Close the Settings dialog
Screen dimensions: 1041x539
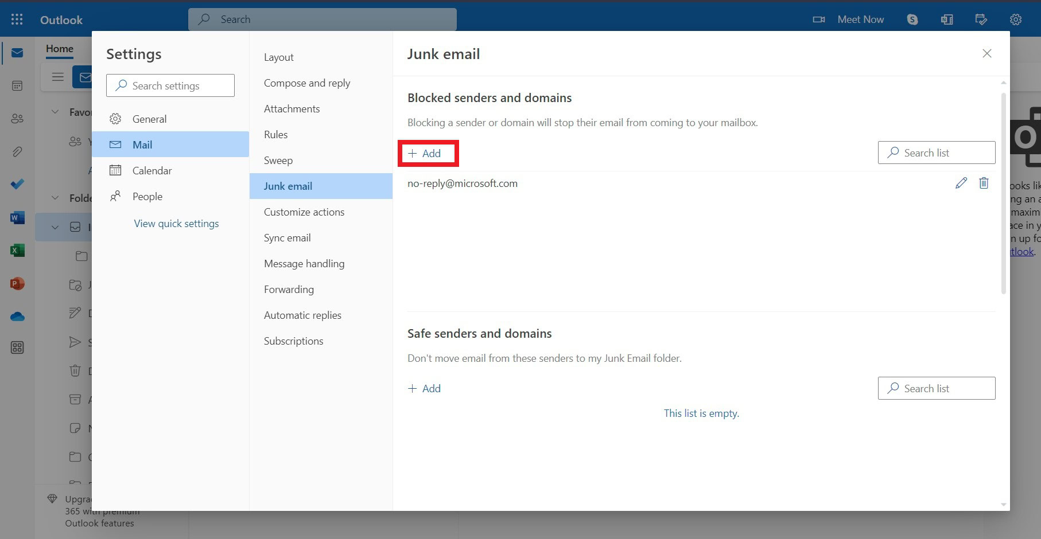click(987, 53)
